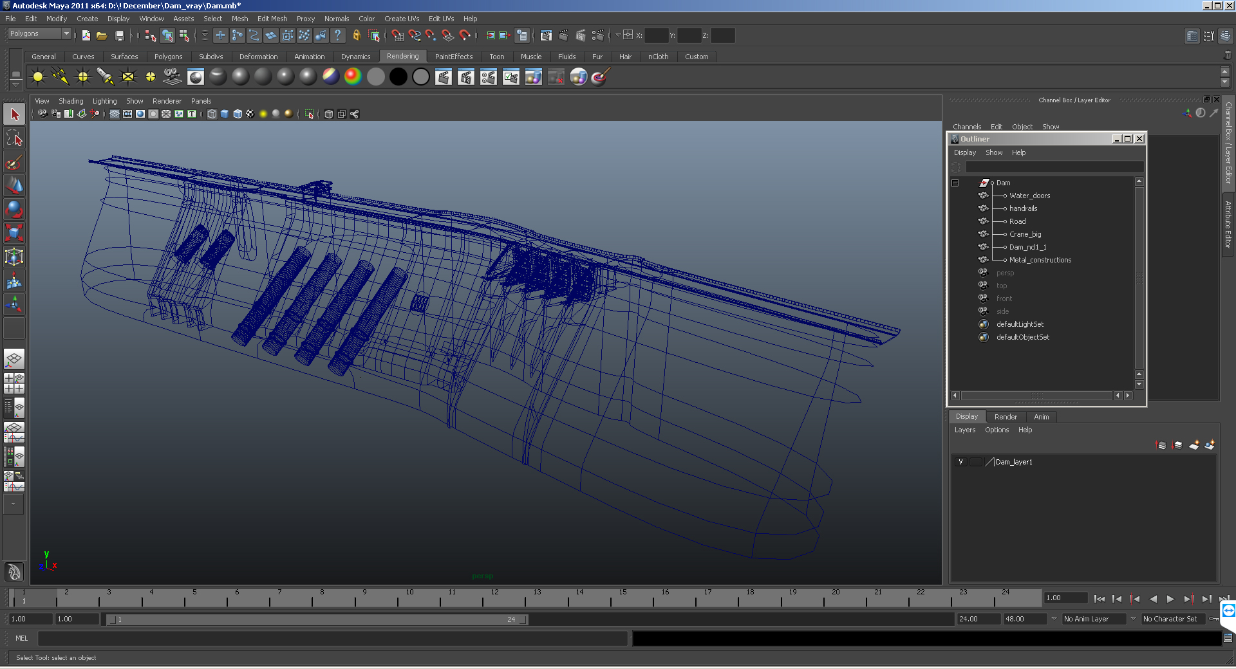Open the layer editor Options menu
Image resolution: width=1236 pixels, height=669 pixels.
click(x=997, y=430)
